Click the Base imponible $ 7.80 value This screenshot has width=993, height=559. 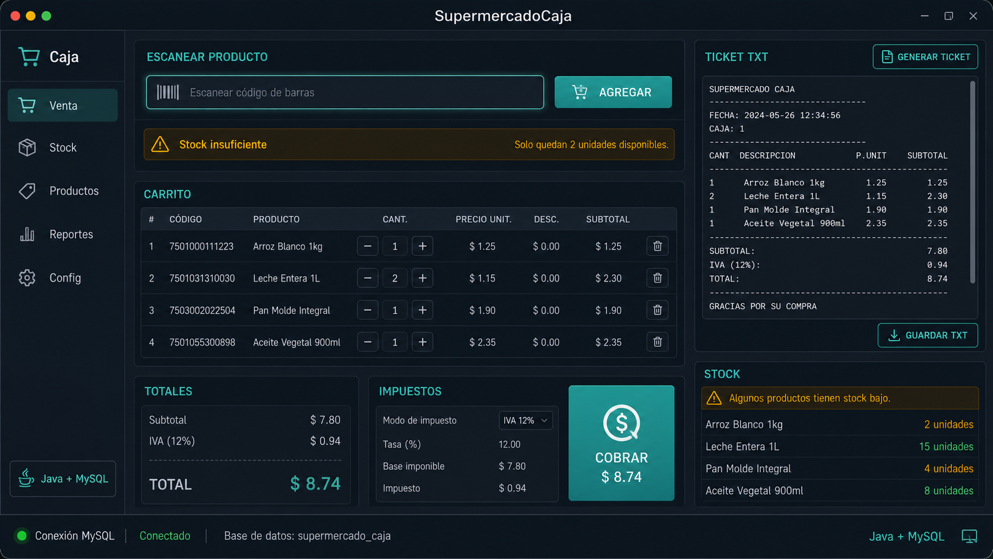[512, 466]
